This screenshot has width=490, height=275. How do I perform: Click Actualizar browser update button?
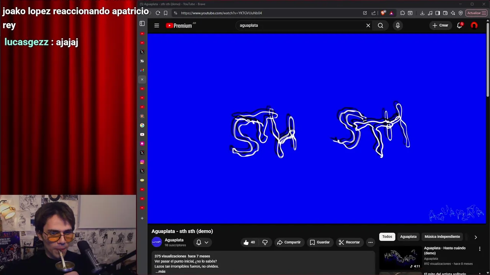[x=477, y=13]
